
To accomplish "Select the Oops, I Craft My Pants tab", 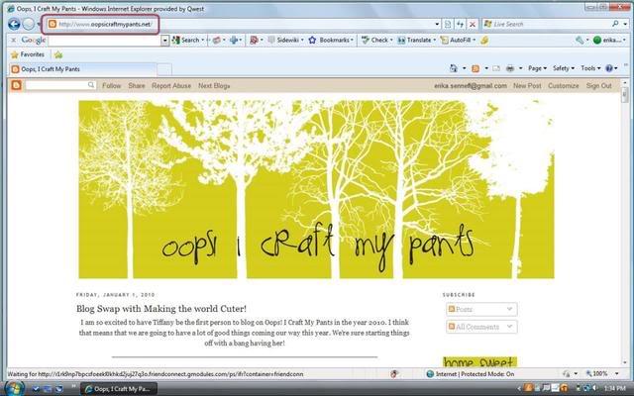I will point(82,69).
